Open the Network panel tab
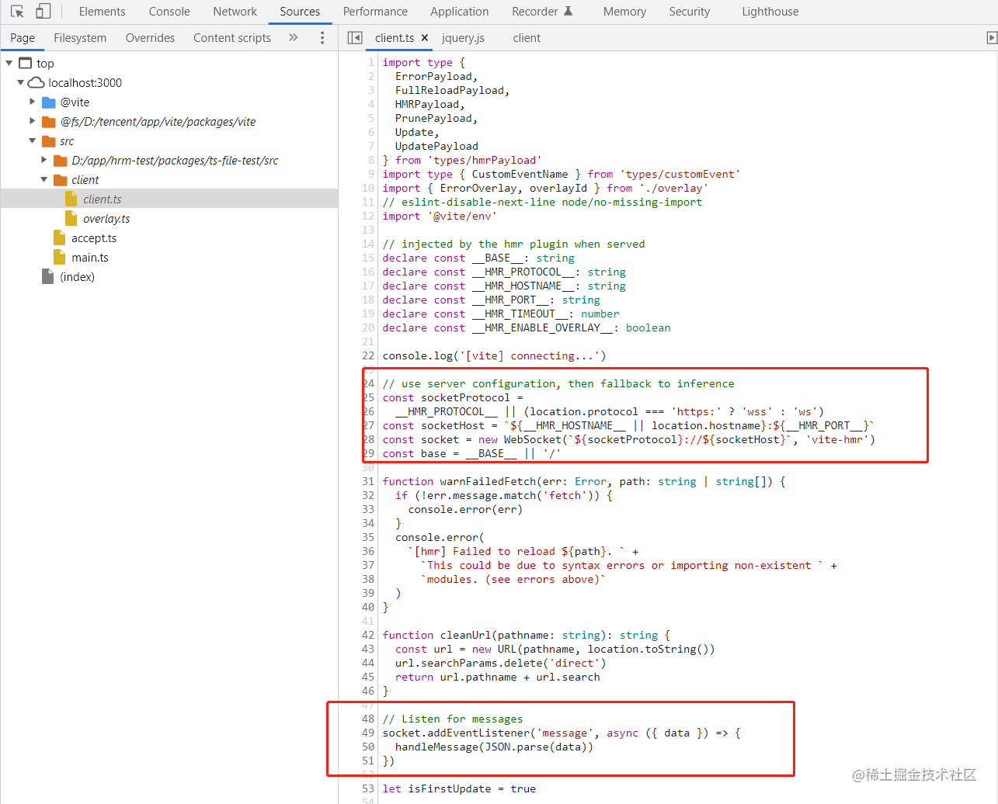The height and width of the screenshot is (804, 998). click(x=235, y=12)
